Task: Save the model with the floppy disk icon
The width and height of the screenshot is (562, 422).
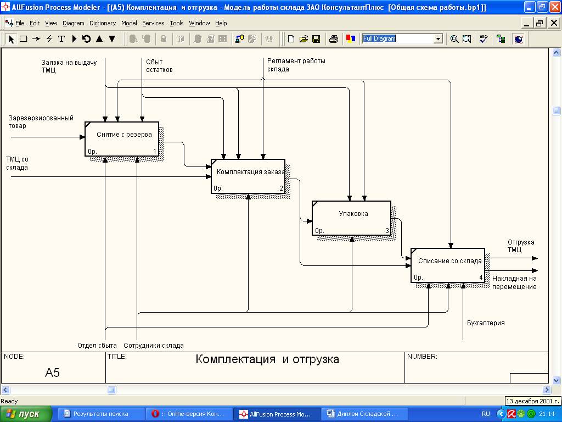Action: [316, 39]
